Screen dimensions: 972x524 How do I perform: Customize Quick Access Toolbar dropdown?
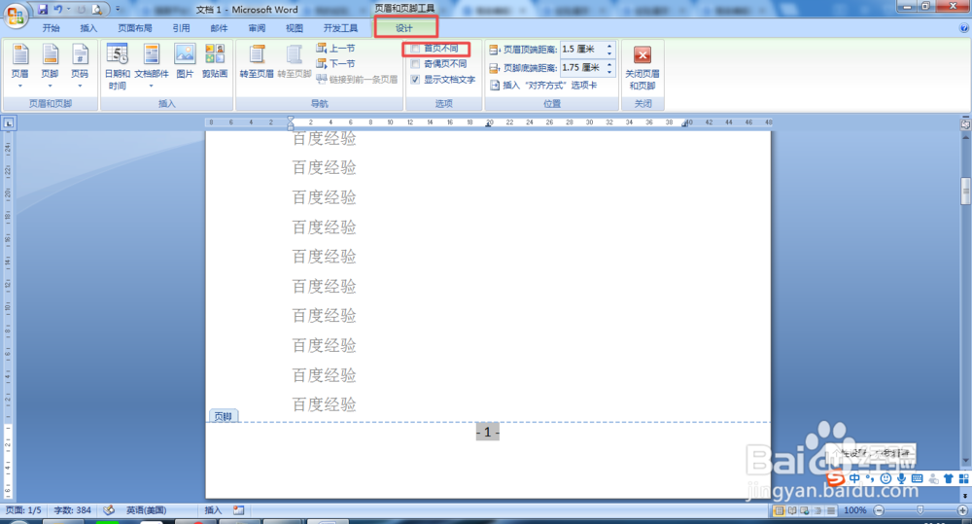coord(118,10)
